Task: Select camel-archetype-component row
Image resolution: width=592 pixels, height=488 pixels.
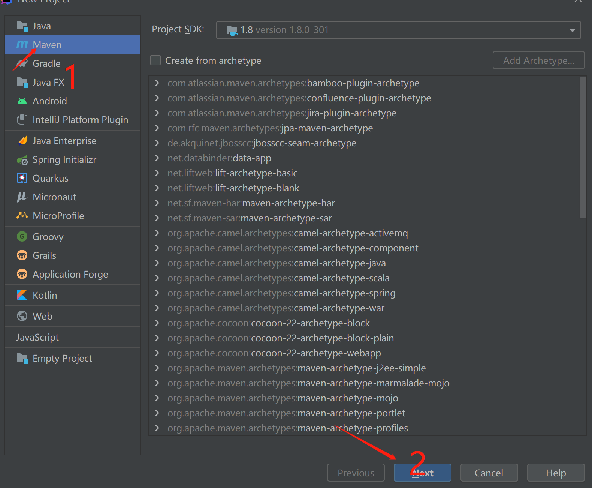Action: (367, 248)
